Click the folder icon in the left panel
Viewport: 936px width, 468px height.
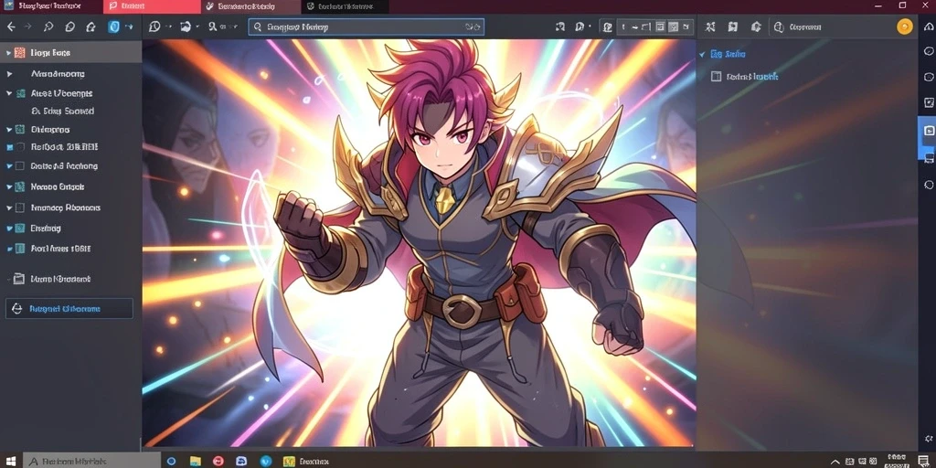pos(18,278)
